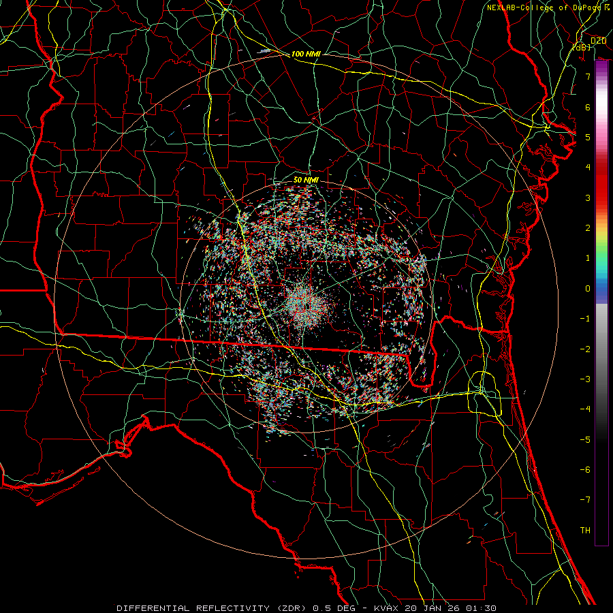This screenshot has width=613, height=613.
Task: Click the Differential Reflectivity caption at bottom
Action: (306, 608)
